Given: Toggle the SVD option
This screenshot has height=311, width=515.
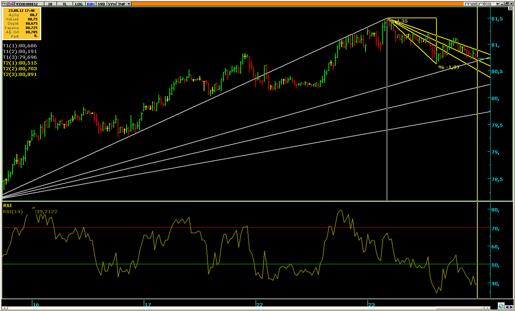Looking at the screenshot, I should 101,4.
